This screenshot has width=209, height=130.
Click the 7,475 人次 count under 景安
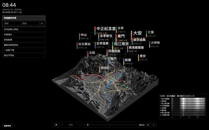[x=143, y=60]
